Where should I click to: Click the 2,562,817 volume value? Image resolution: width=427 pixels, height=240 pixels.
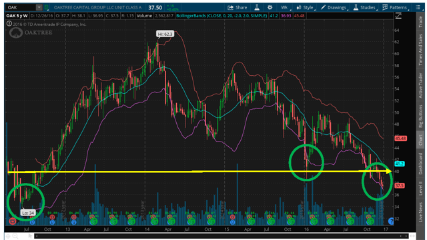[164, 16]
